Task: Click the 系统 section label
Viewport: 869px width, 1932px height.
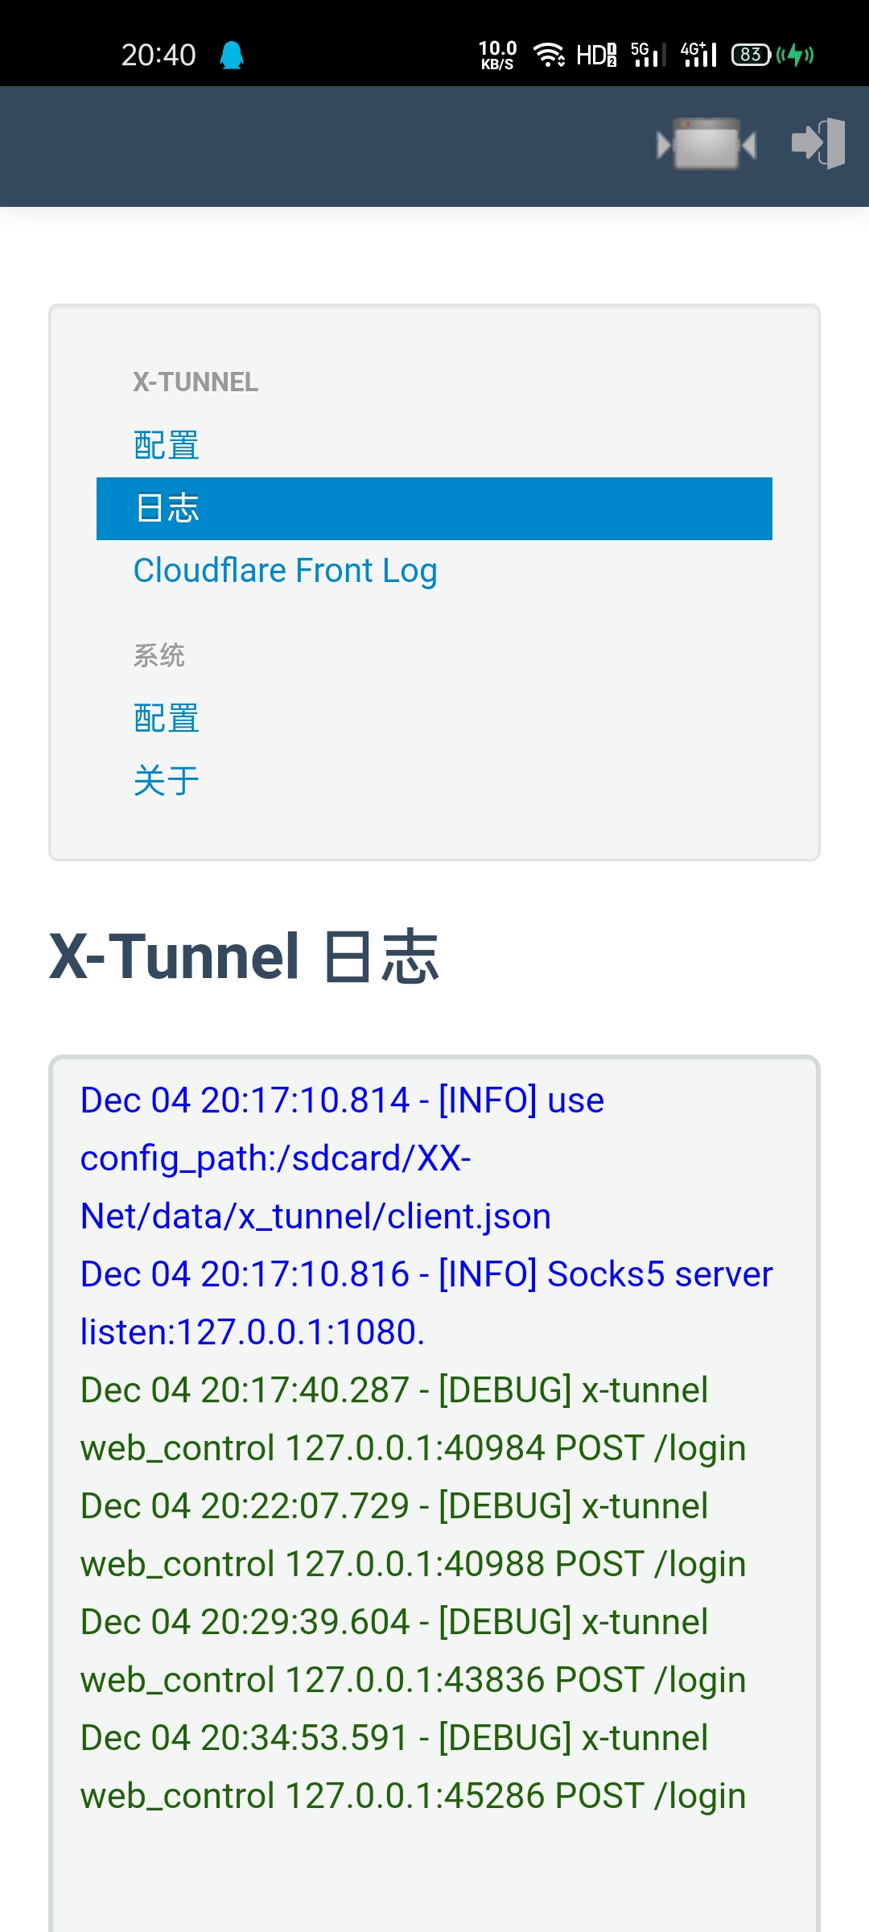Action: (x=160, y=656)
